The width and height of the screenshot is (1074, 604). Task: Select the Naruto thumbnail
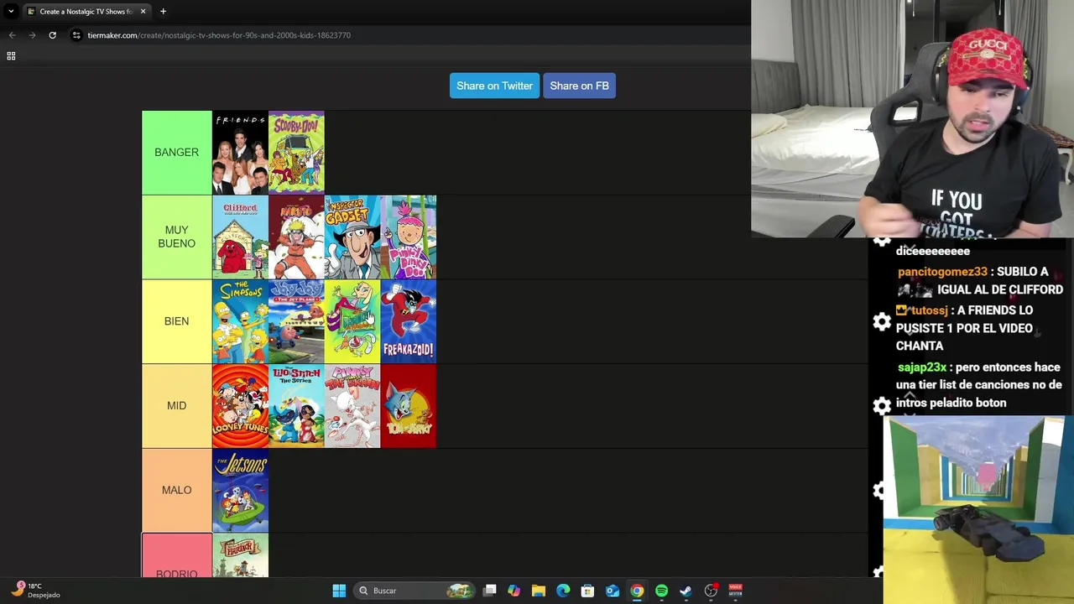coord(296,237)
